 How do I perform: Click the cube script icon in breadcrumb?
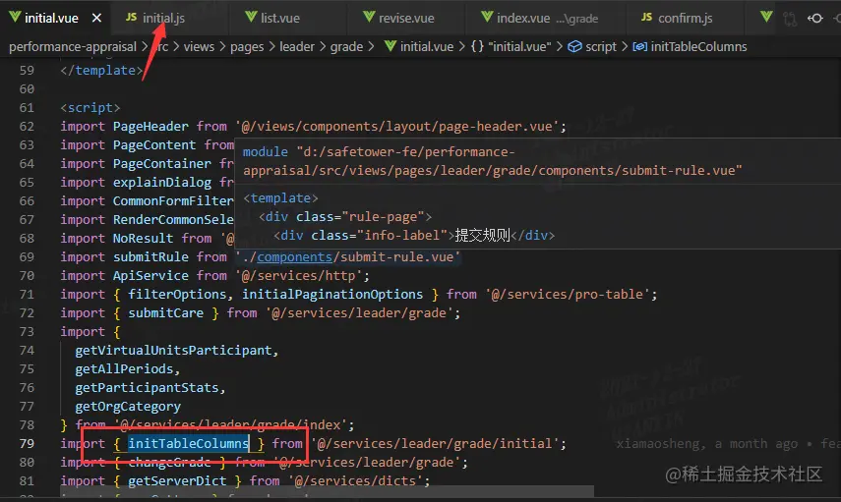pos(574,46)
